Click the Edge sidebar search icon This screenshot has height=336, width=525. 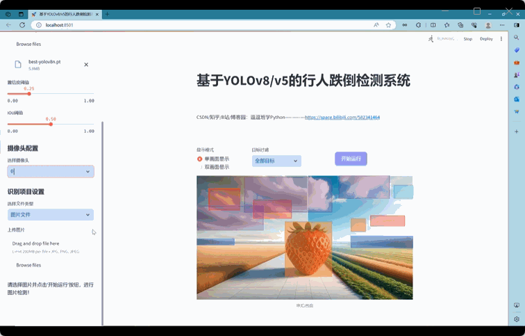point(517,38)
